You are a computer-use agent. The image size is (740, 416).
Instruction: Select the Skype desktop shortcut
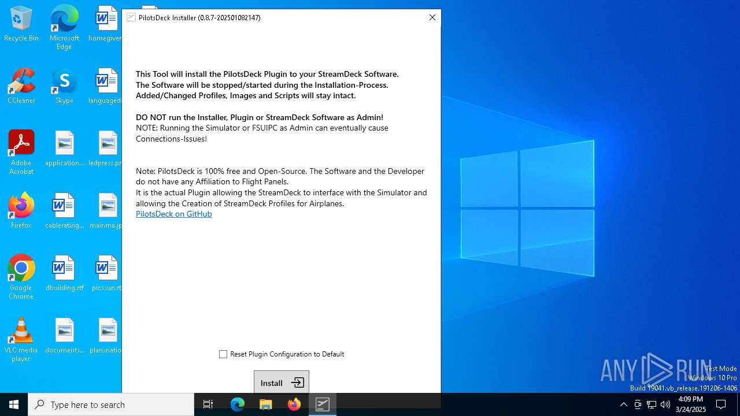click(64, 87)
